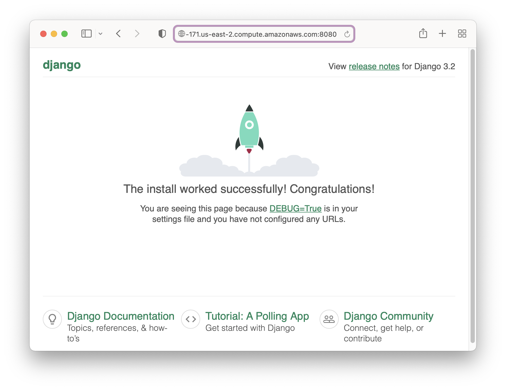Image resolution: width=506 pixels, height=390 pixels.
Task: Go forward with the forward arrow
Action: coord(137,34)
